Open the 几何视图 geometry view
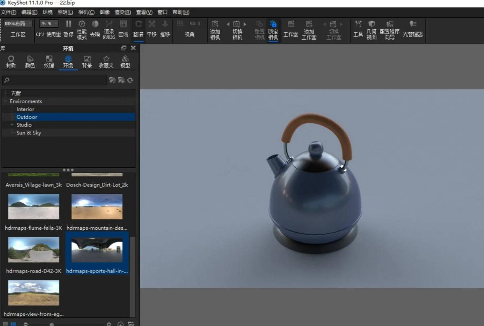Screen dimensions: 484x326 (x=371, y=30)
